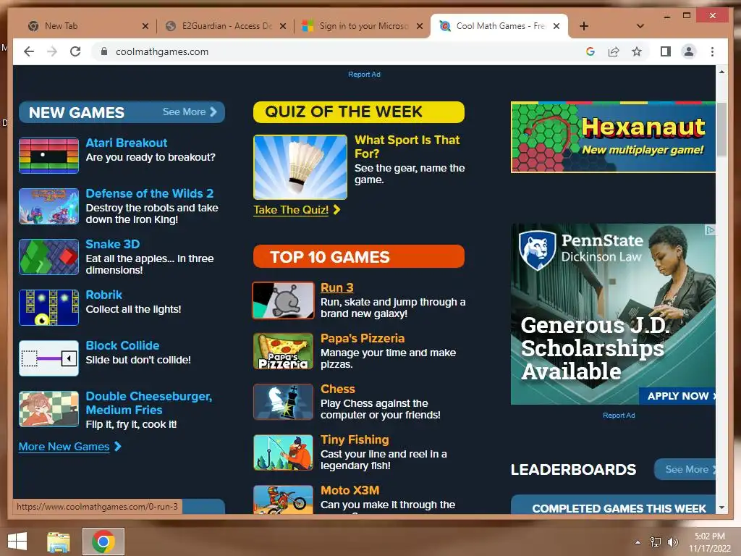Open the volume icon in system tray
Screen dimensions: 741x556
pos(672,542)
